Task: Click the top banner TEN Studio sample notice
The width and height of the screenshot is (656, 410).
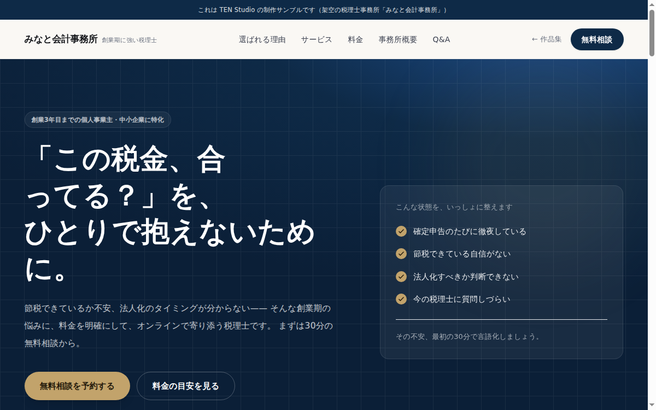Action: [x=324, y=10]
